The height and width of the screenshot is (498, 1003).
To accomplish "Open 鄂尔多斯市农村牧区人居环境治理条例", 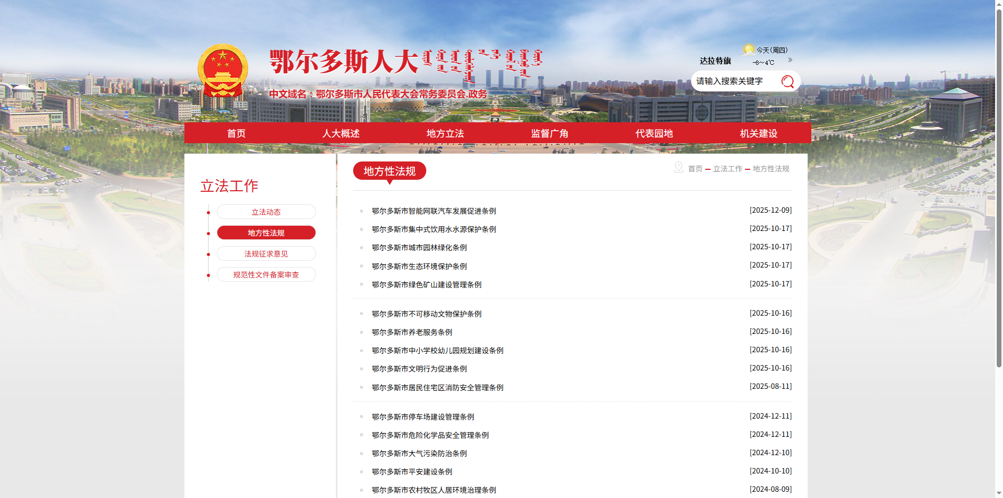I will click(x=434, y=490).
